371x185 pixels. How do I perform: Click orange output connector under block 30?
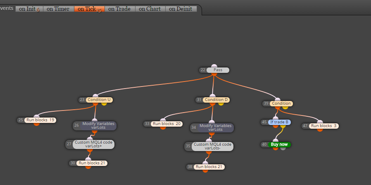pyautogui.click(x=88, y=167)
